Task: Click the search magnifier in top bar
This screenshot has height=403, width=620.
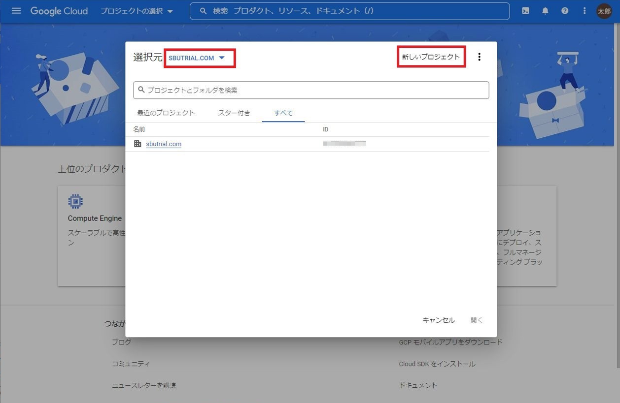Action: coord(203,11)
